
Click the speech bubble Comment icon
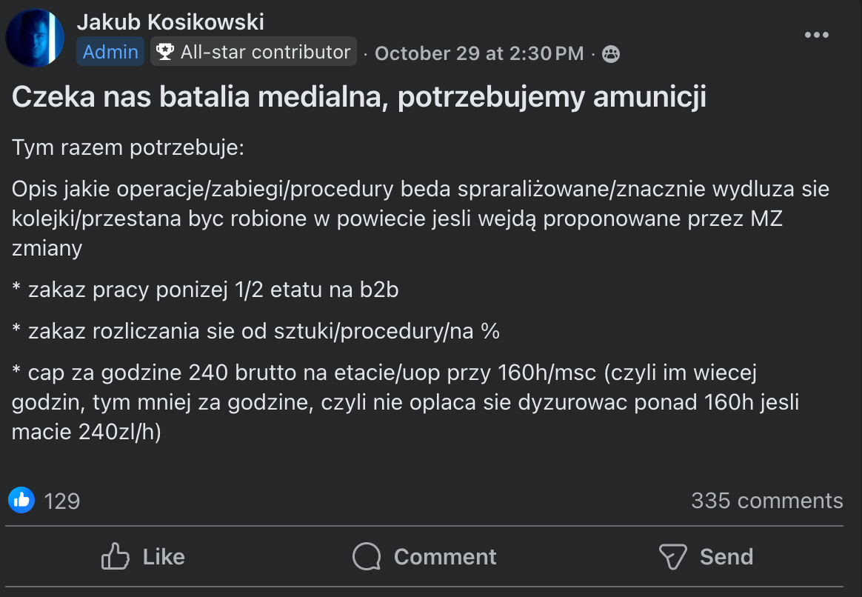367,557
